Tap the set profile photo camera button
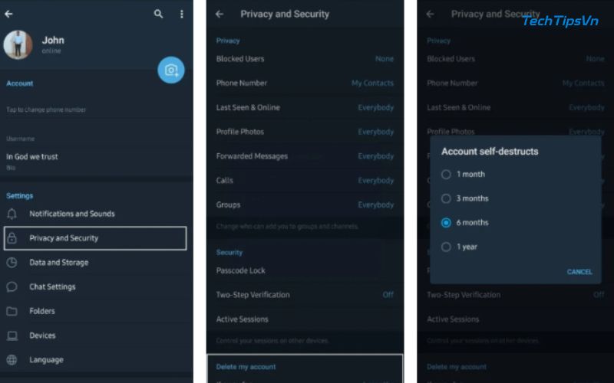Viewport: 614px width, 383px height. point(171,70)
